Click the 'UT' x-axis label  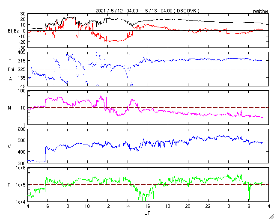point(147,213)
